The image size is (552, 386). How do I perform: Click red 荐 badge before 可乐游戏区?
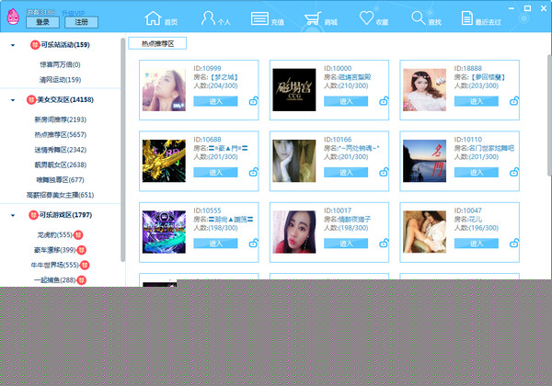[33, 215]
